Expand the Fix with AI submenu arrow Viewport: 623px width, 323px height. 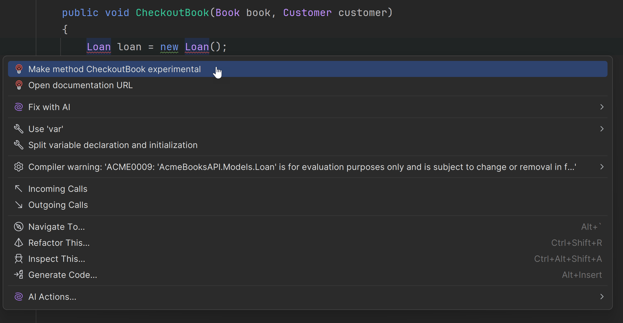(602, 107)
